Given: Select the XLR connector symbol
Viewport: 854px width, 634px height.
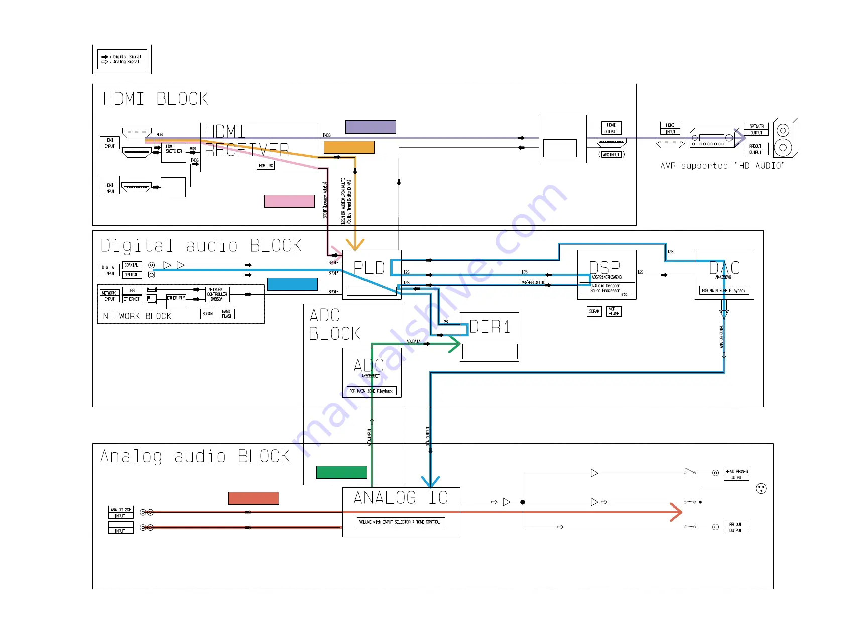Looking at the screenshot, I should pos(761,488).
